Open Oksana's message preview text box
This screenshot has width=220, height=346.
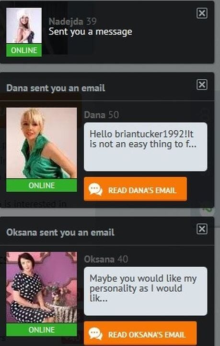click(145, 291)
